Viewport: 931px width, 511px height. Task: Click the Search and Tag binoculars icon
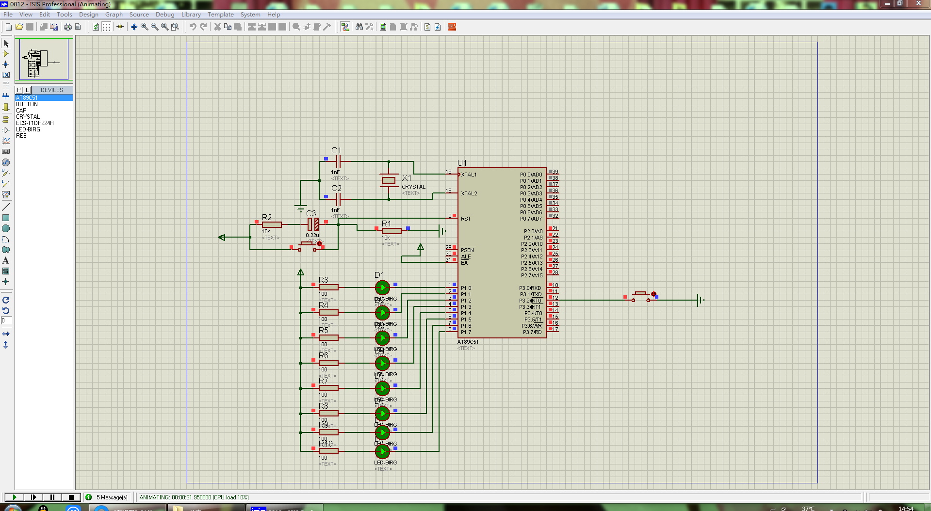pyautogui.click(x=359, y=27)
